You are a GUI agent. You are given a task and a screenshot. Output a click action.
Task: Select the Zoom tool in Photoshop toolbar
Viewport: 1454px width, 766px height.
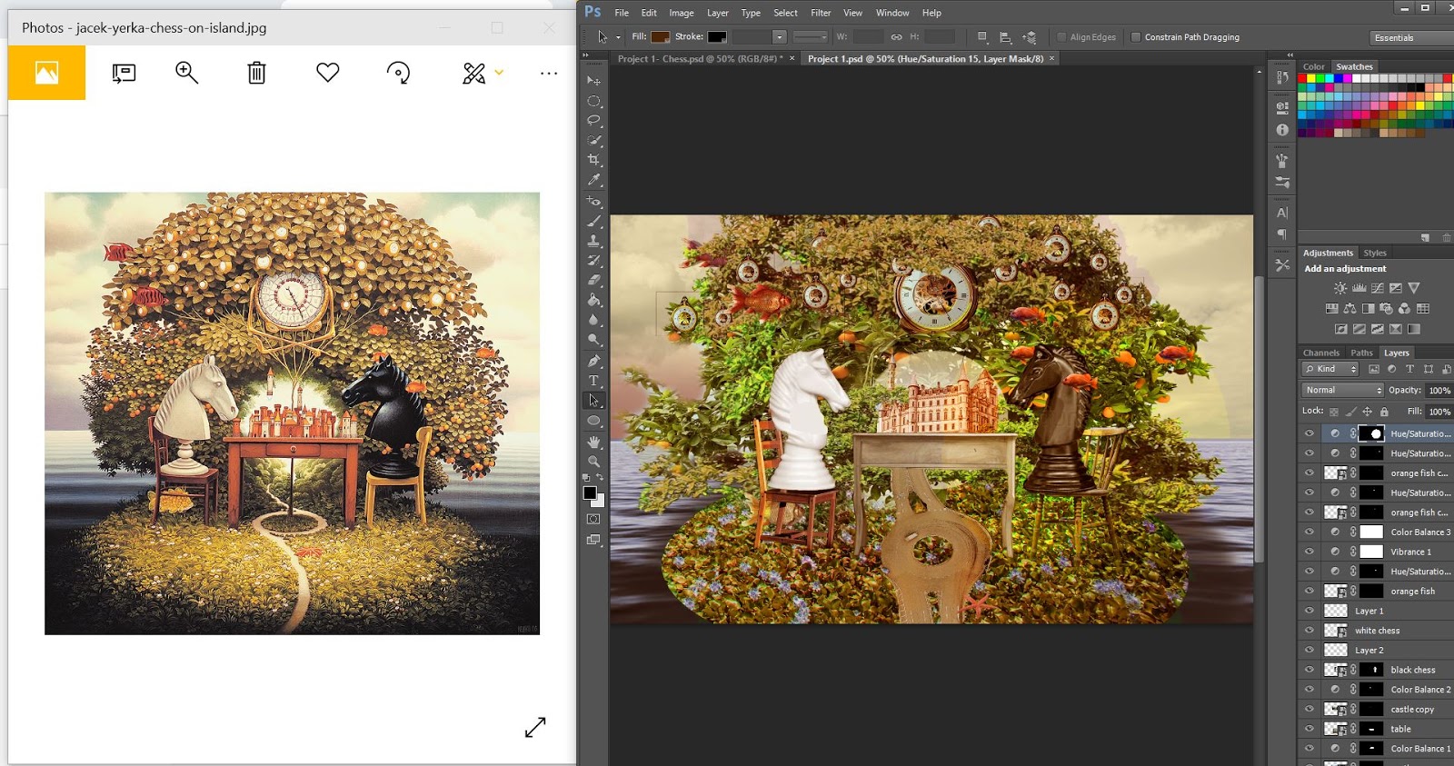pos(594,461)
